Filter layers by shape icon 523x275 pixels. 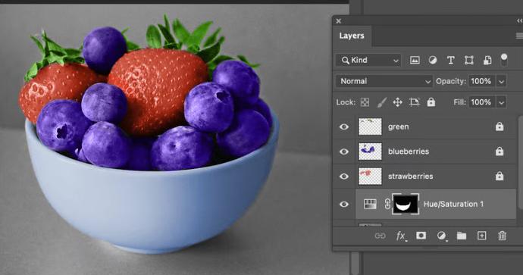coord(469,61)
